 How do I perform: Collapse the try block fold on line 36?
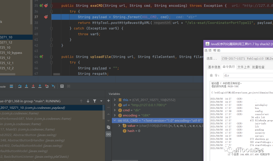click(x=51, y=11)
